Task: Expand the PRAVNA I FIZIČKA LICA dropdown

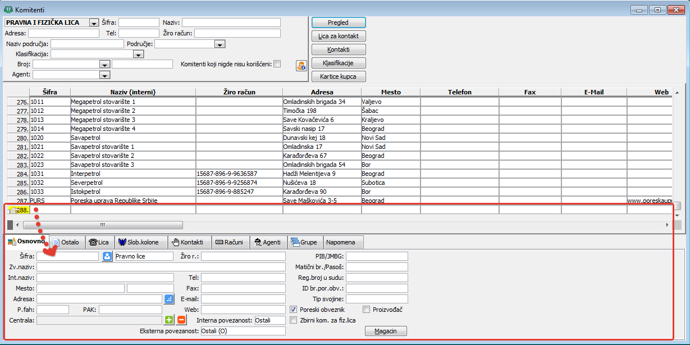Action: (x=94, y=23)
